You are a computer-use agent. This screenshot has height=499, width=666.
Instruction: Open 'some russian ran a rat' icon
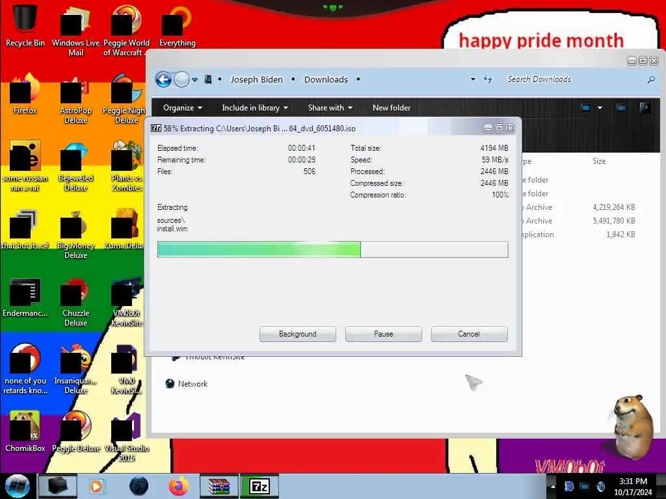(x=25, y=166)
